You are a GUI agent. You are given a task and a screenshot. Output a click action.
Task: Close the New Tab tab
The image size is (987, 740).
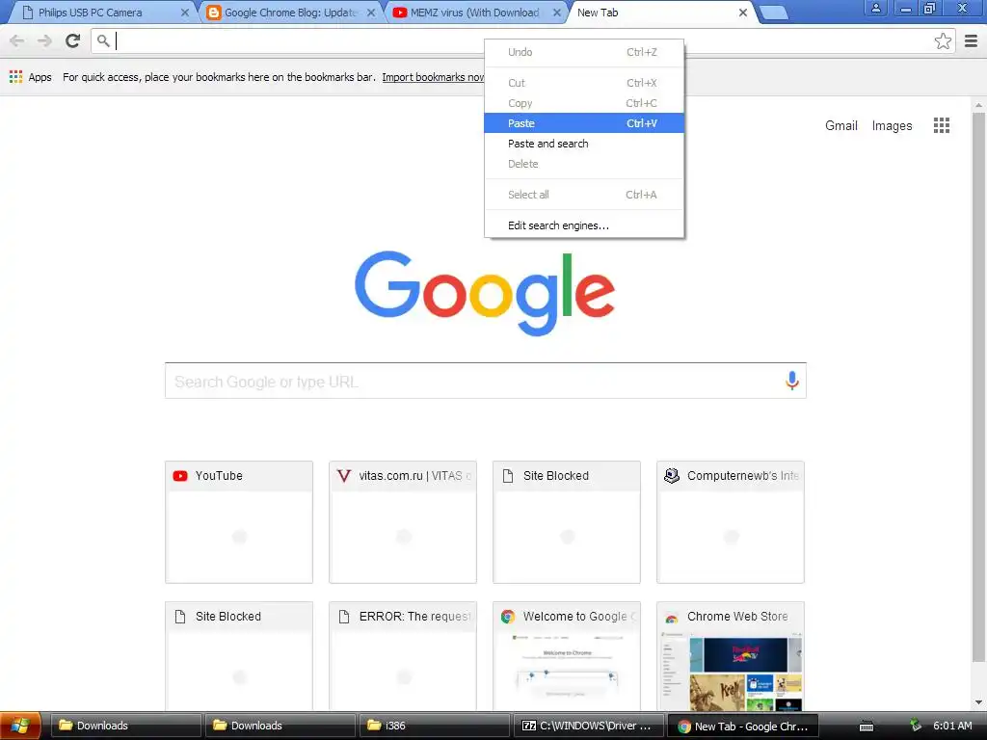click(x=743, y=13)
